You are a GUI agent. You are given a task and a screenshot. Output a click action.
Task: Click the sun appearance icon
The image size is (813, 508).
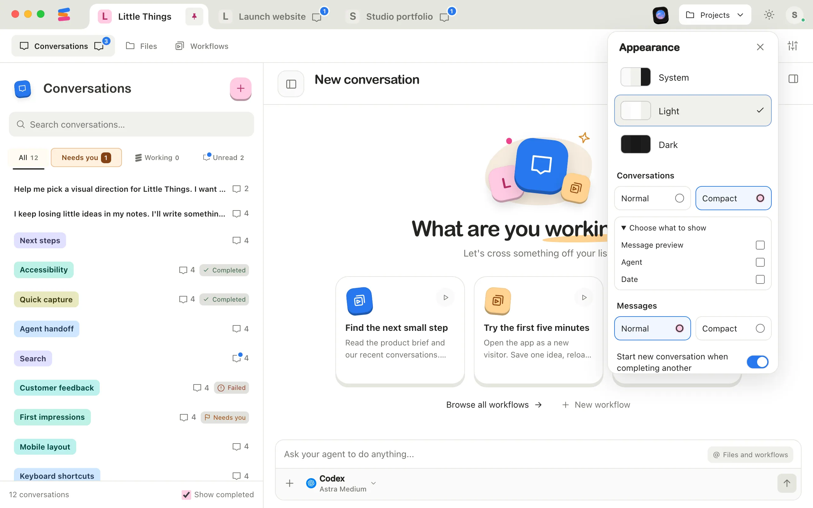(769, 15)
